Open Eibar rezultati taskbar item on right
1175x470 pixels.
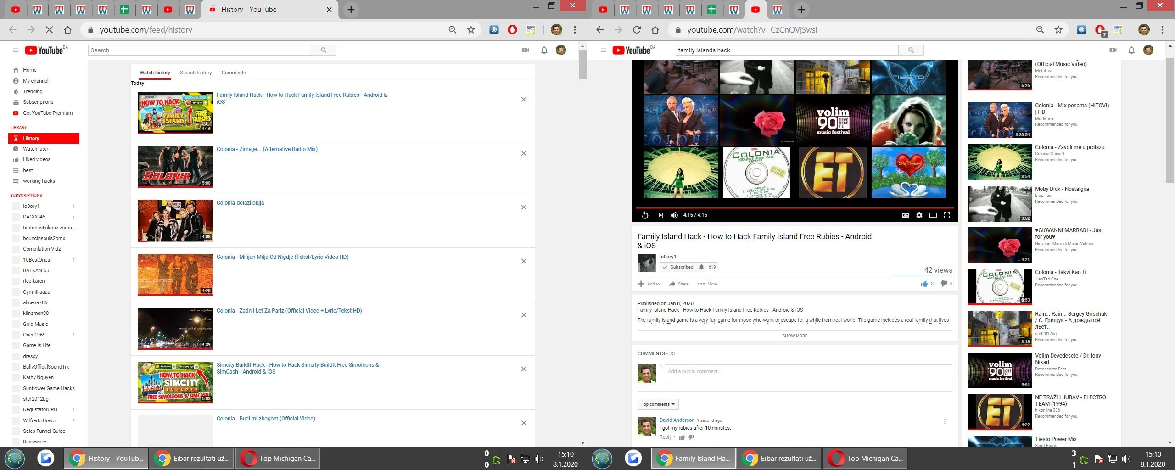[x=780, y=458]
